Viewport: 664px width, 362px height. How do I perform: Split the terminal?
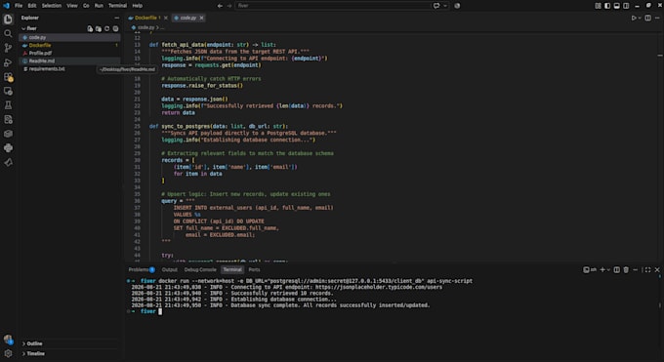[616, 269]
